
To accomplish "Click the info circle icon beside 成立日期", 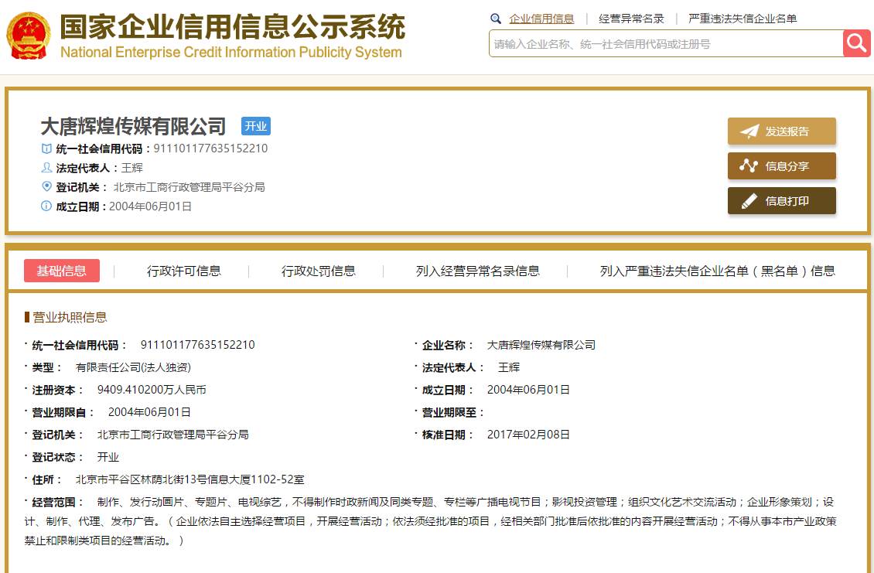I will click(46, 206).
